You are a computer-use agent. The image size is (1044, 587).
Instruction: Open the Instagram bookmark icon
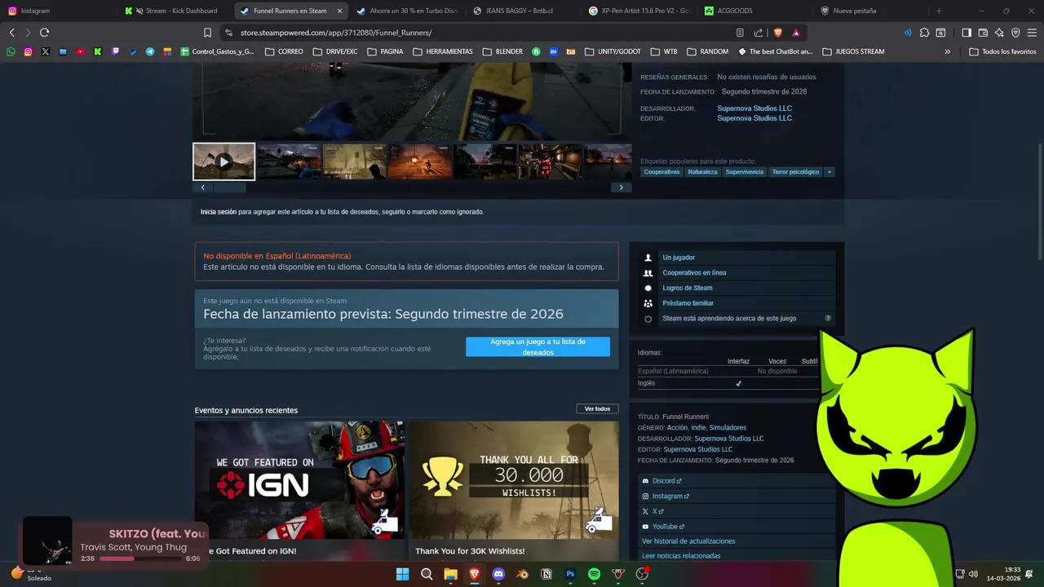click(28, 51)
